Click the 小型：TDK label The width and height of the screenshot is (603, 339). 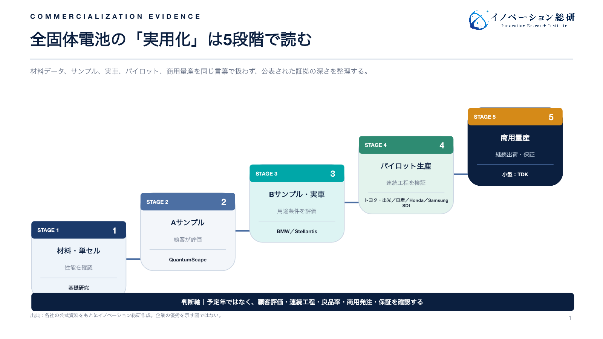(515, 174)
